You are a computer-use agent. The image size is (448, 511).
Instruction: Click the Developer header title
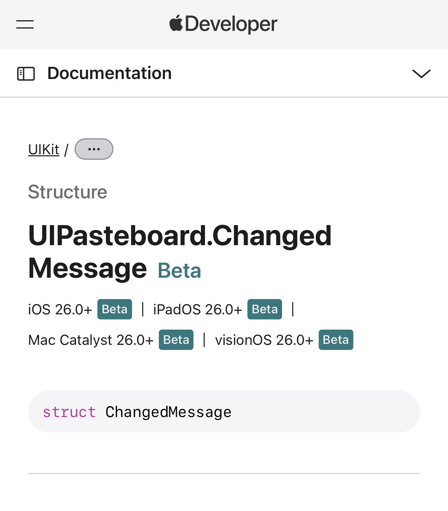(x=231, y=24)
